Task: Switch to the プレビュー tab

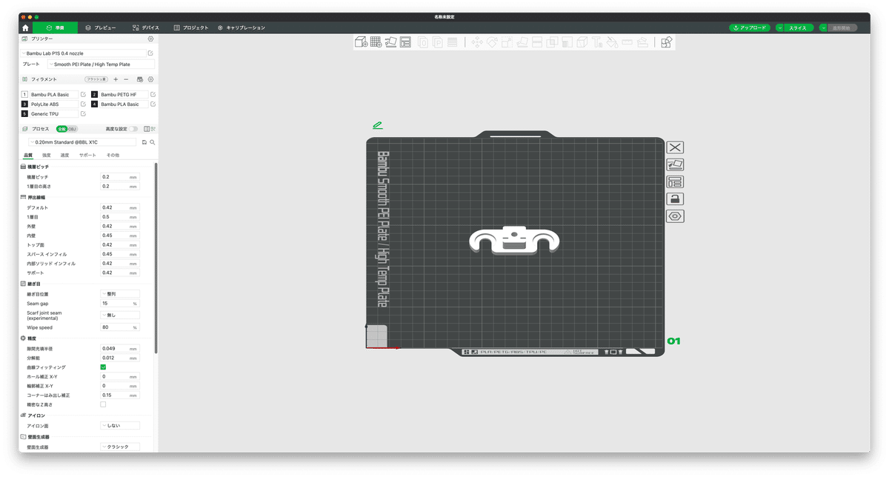Action: click(101, 27)
